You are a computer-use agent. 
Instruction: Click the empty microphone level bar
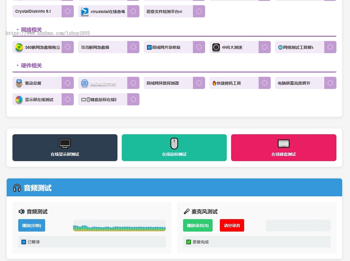(x=298, y=226)
